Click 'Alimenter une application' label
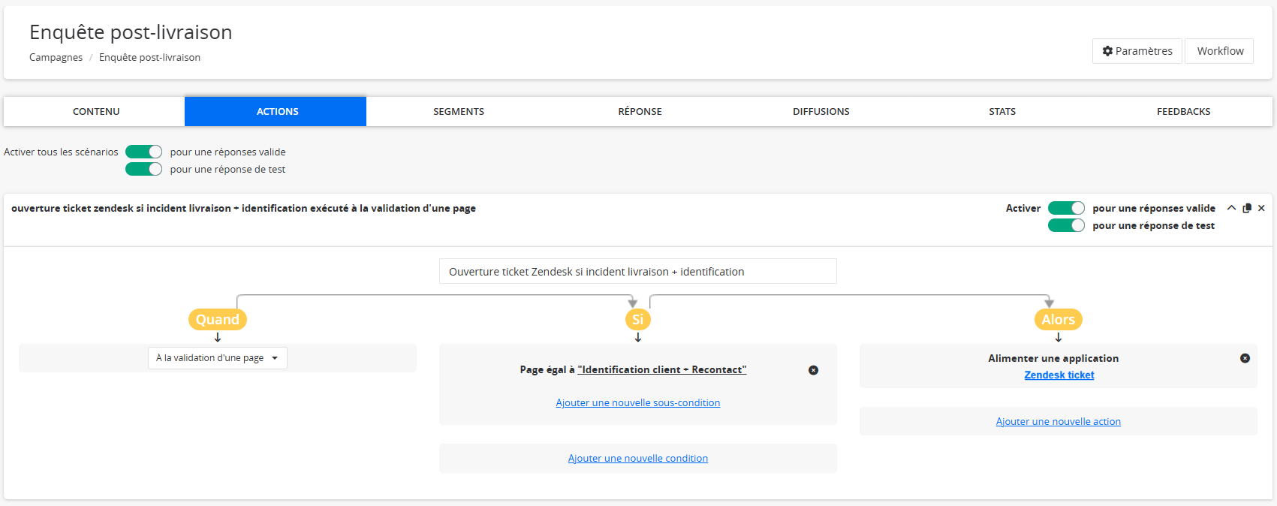The height and width of the screenshot is (506, 1277). pos(1053,358)
